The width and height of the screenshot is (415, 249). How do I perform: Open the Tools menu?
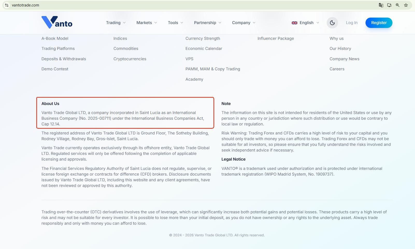(173, 23)
